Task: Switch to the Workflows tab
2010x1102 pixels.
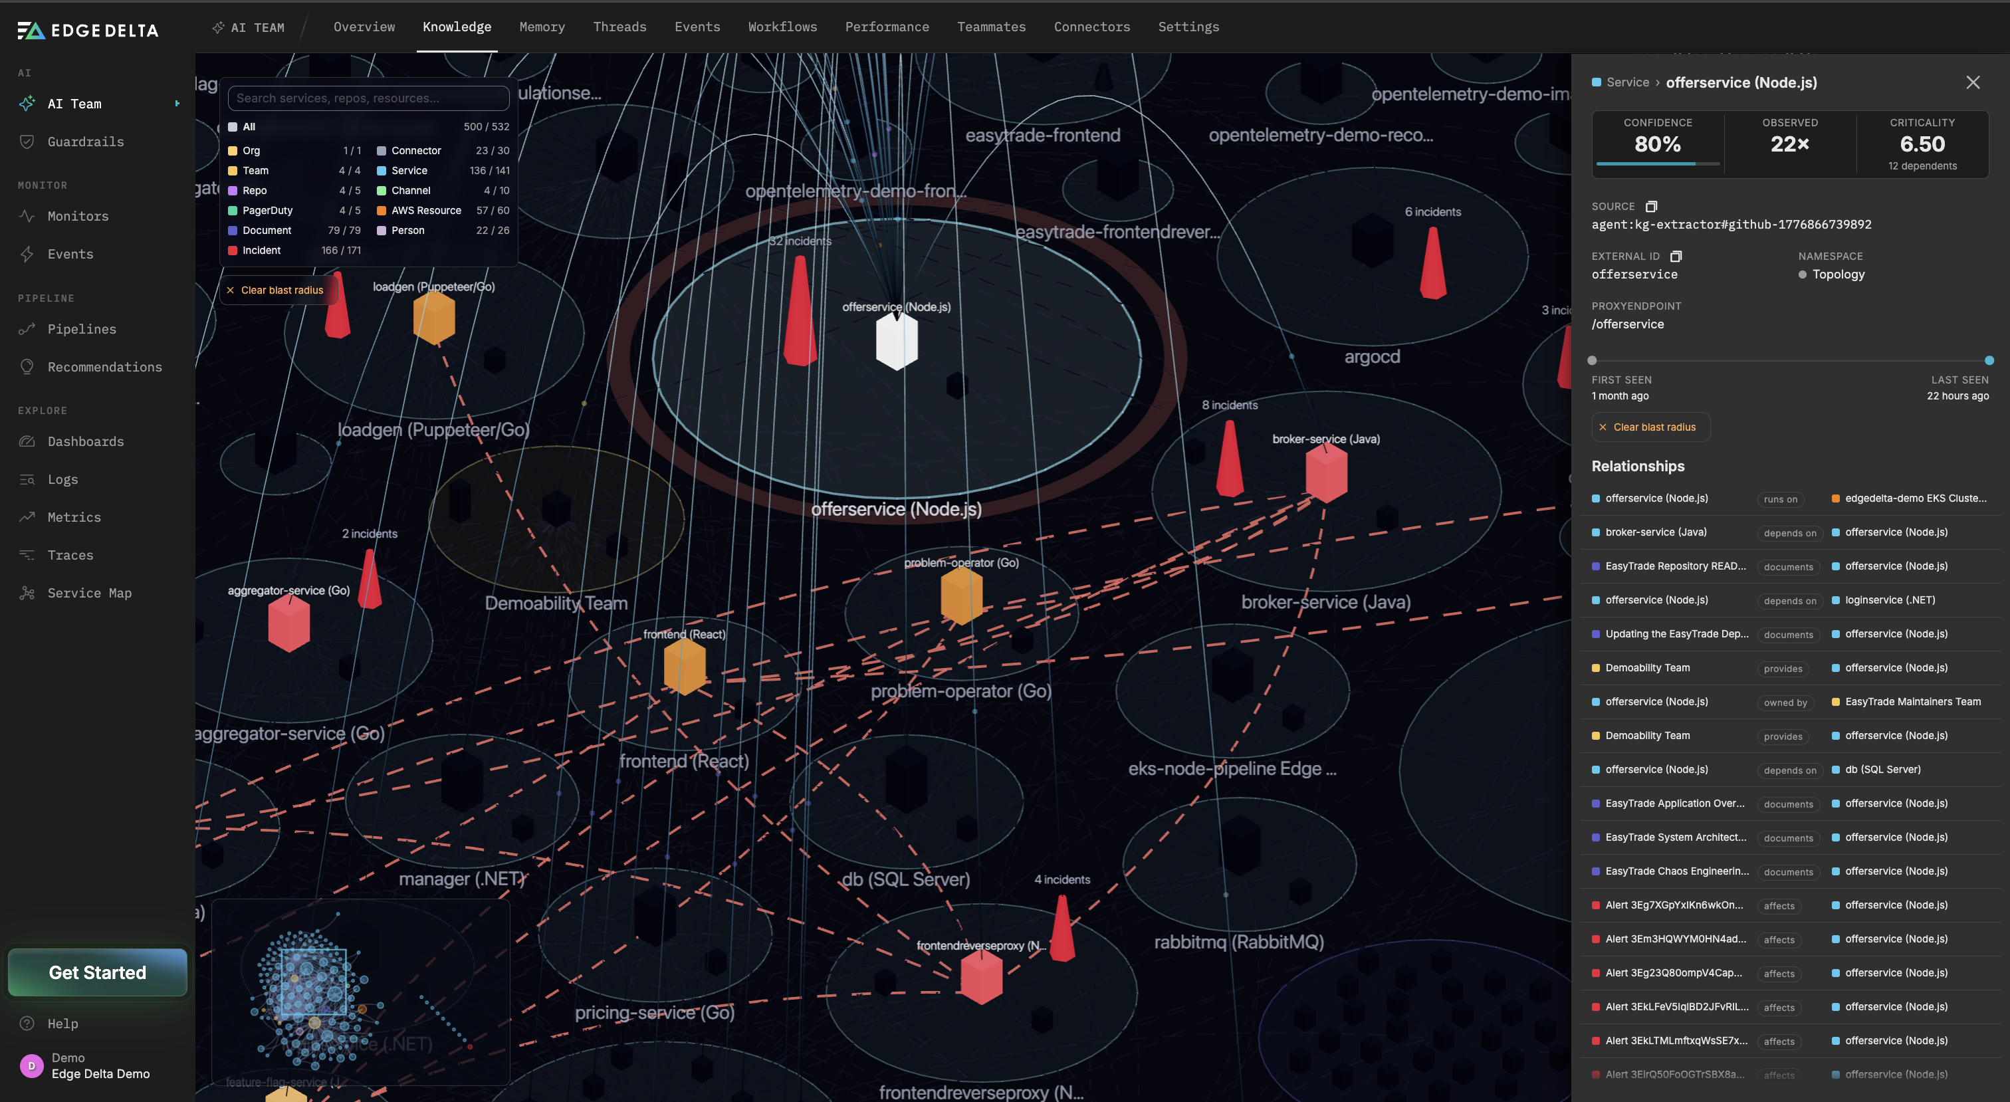Action: pos(782,27)
